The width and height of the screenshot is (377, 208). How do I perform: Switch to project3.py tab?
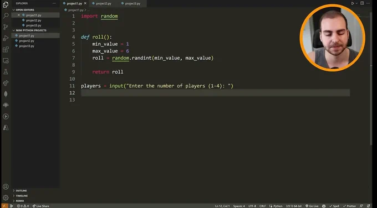[x=133, y=3]
